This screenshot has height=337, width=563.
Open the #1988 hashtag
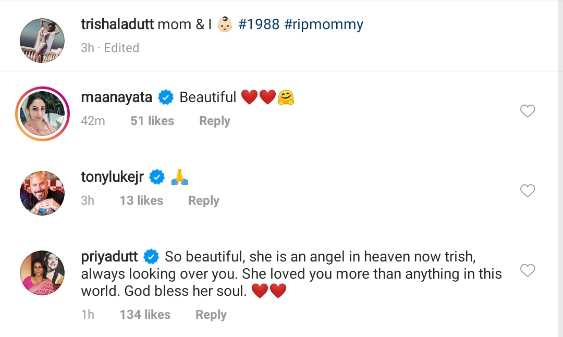pyautogui.click(x=259, y=24)
